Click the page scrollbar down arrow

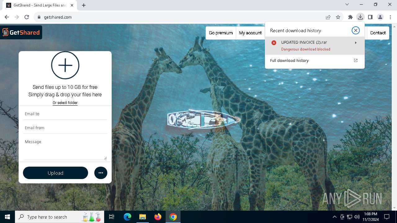pyautogui.click(x=395, y=208)
